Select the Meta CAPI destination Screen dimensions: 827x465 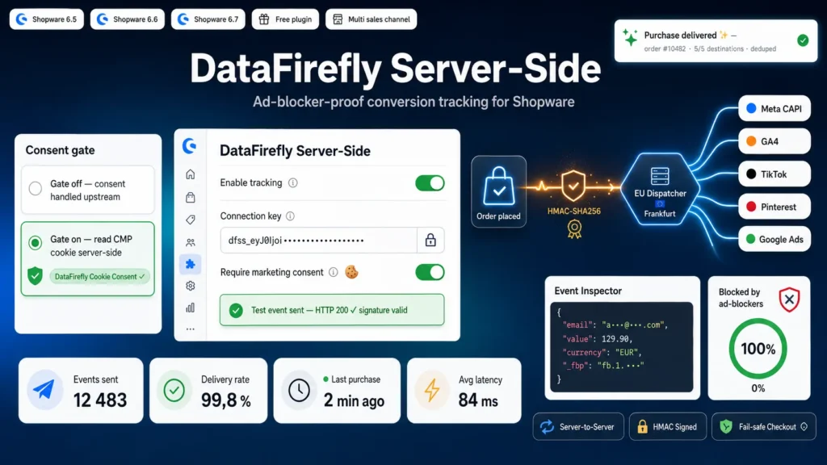coord(775,109)
